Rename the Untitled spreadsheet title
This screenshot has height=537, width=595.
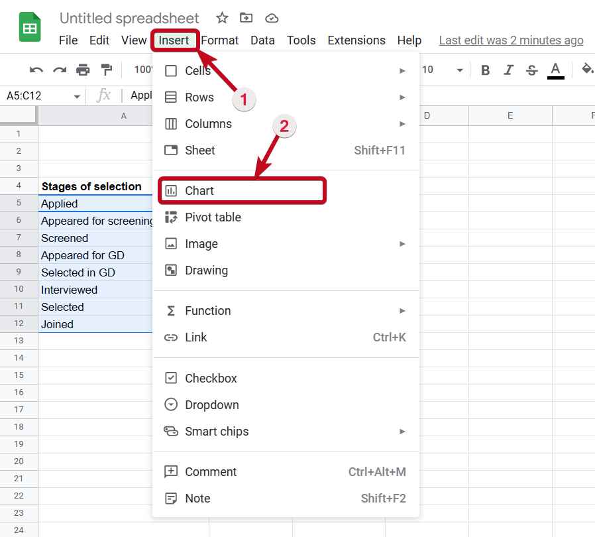point(129,18)
